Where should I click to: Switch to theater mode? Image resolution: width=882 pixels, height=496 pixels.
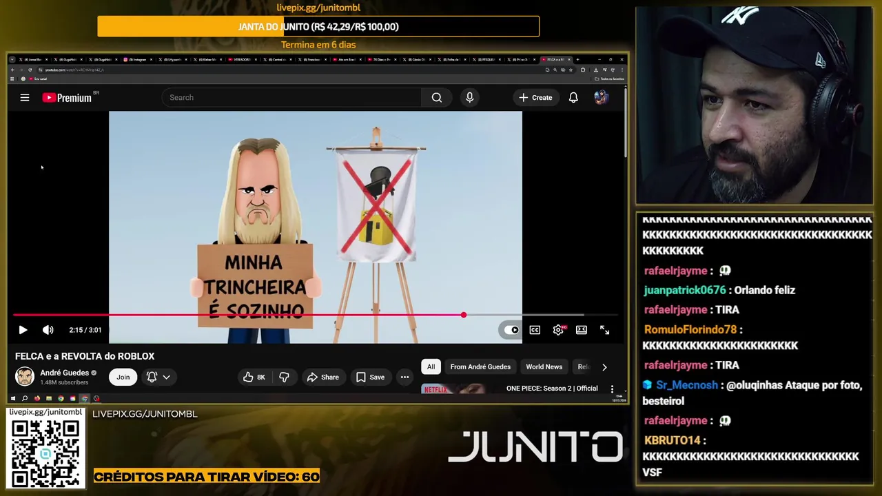[x=582, y=330]
